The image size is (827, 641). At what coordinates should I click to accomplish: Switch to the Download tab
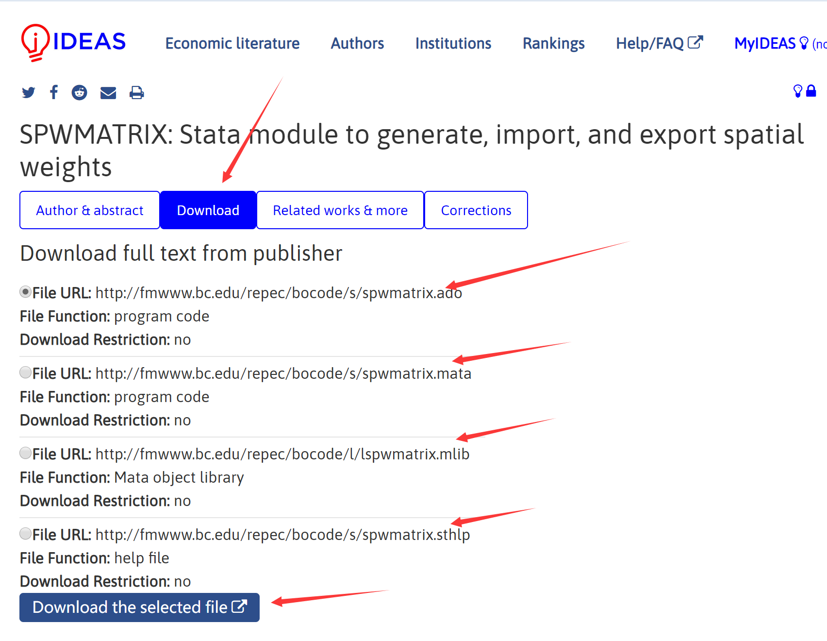coord(208,210)
